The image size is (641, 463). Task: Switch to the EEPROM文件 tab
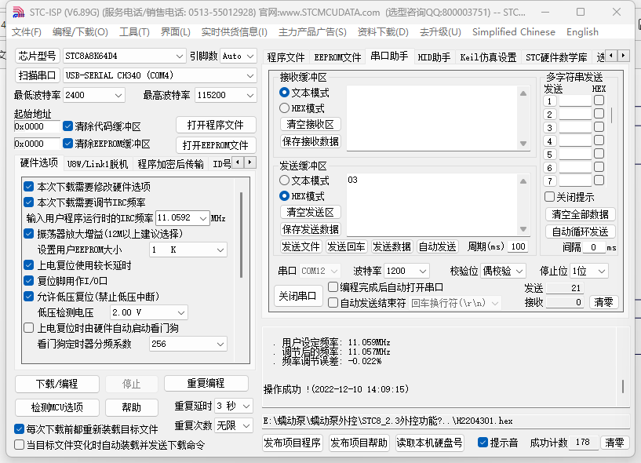(x=337, y=57)
